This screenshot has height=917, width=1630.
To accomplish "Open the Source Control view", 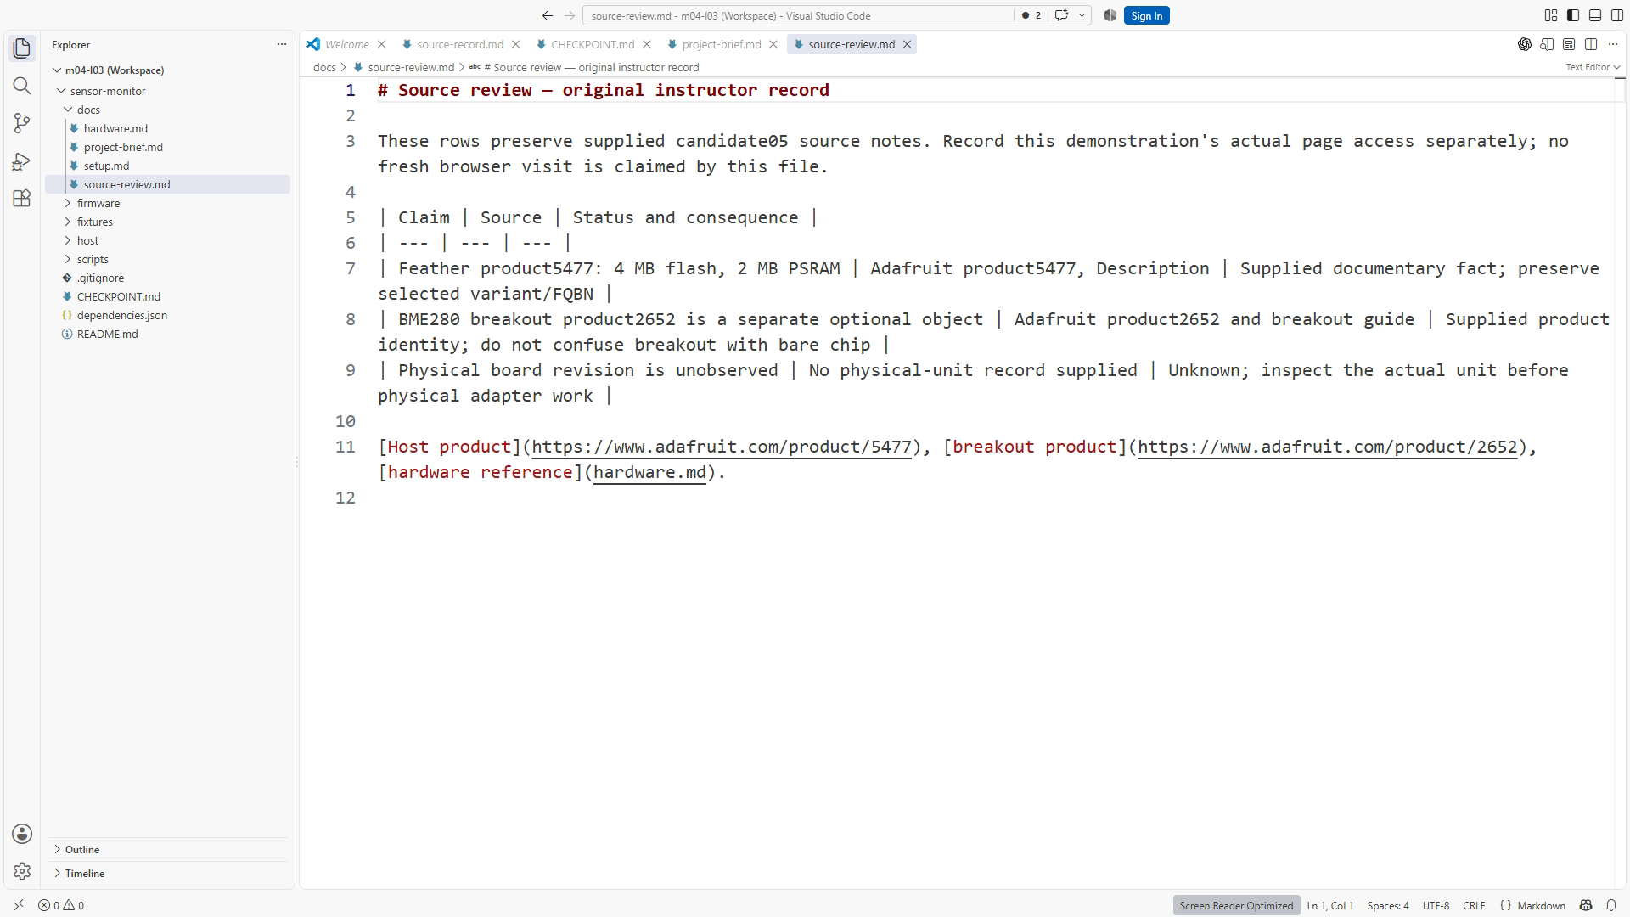I will click(22, 123).
